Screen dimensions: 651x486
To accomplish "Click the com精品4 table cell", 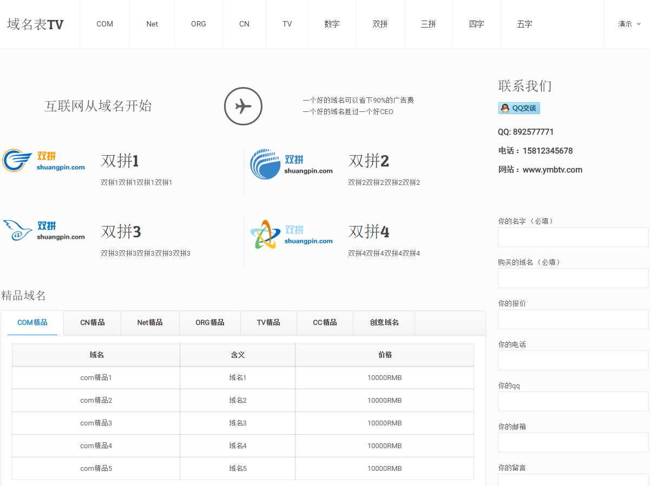I will tap(96, 446).
